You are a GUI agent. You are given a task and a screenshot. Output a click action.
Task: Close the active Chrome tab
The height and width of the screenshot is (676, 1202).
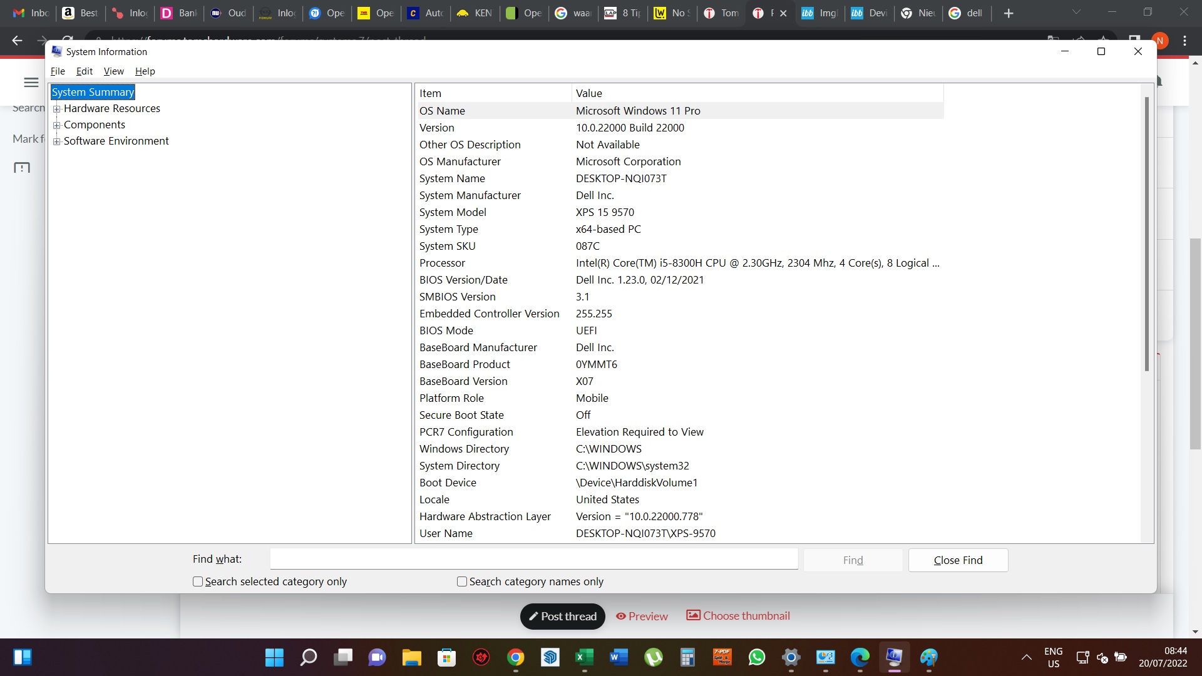point(783,13)
